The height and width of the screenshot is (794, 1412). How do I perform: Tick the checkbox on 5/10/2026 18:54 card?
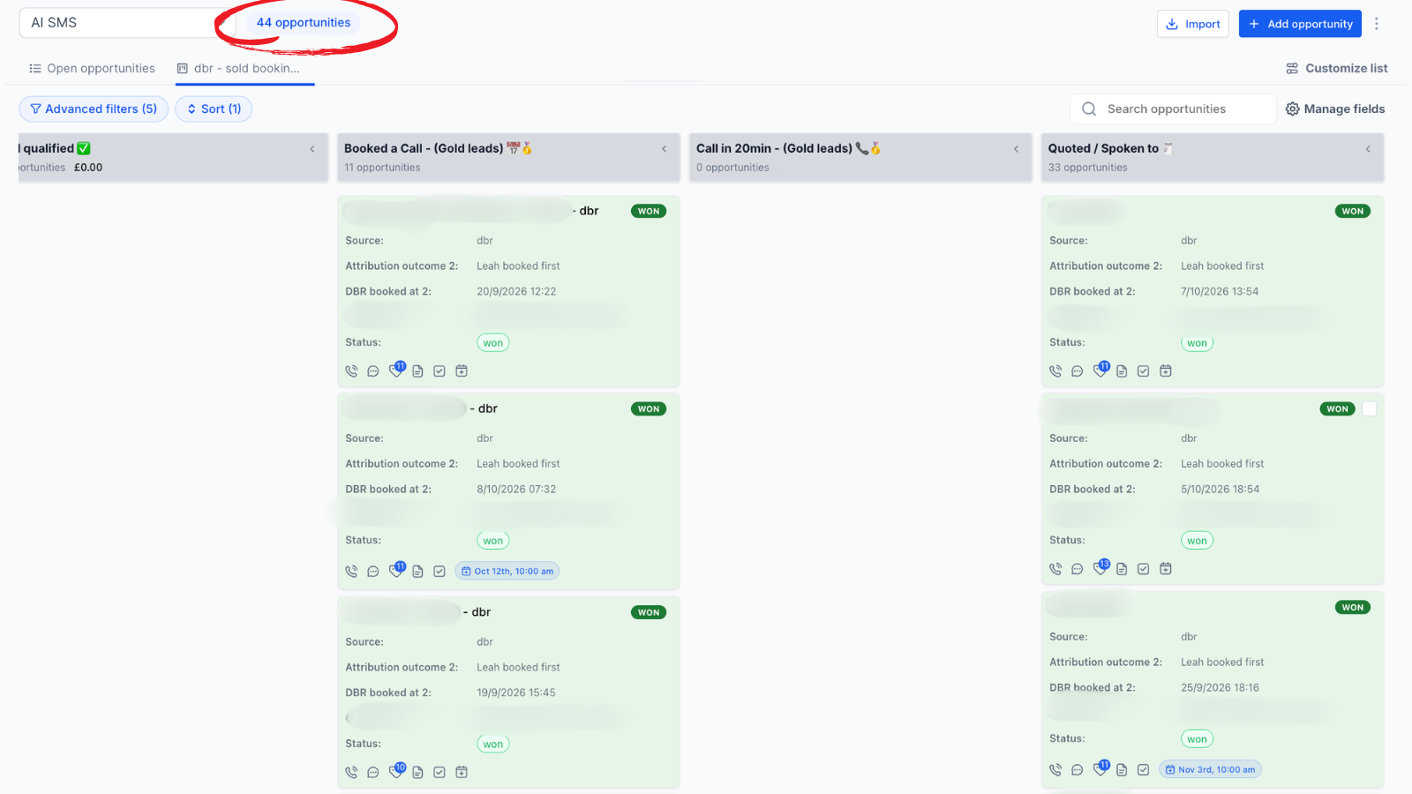1370,409
